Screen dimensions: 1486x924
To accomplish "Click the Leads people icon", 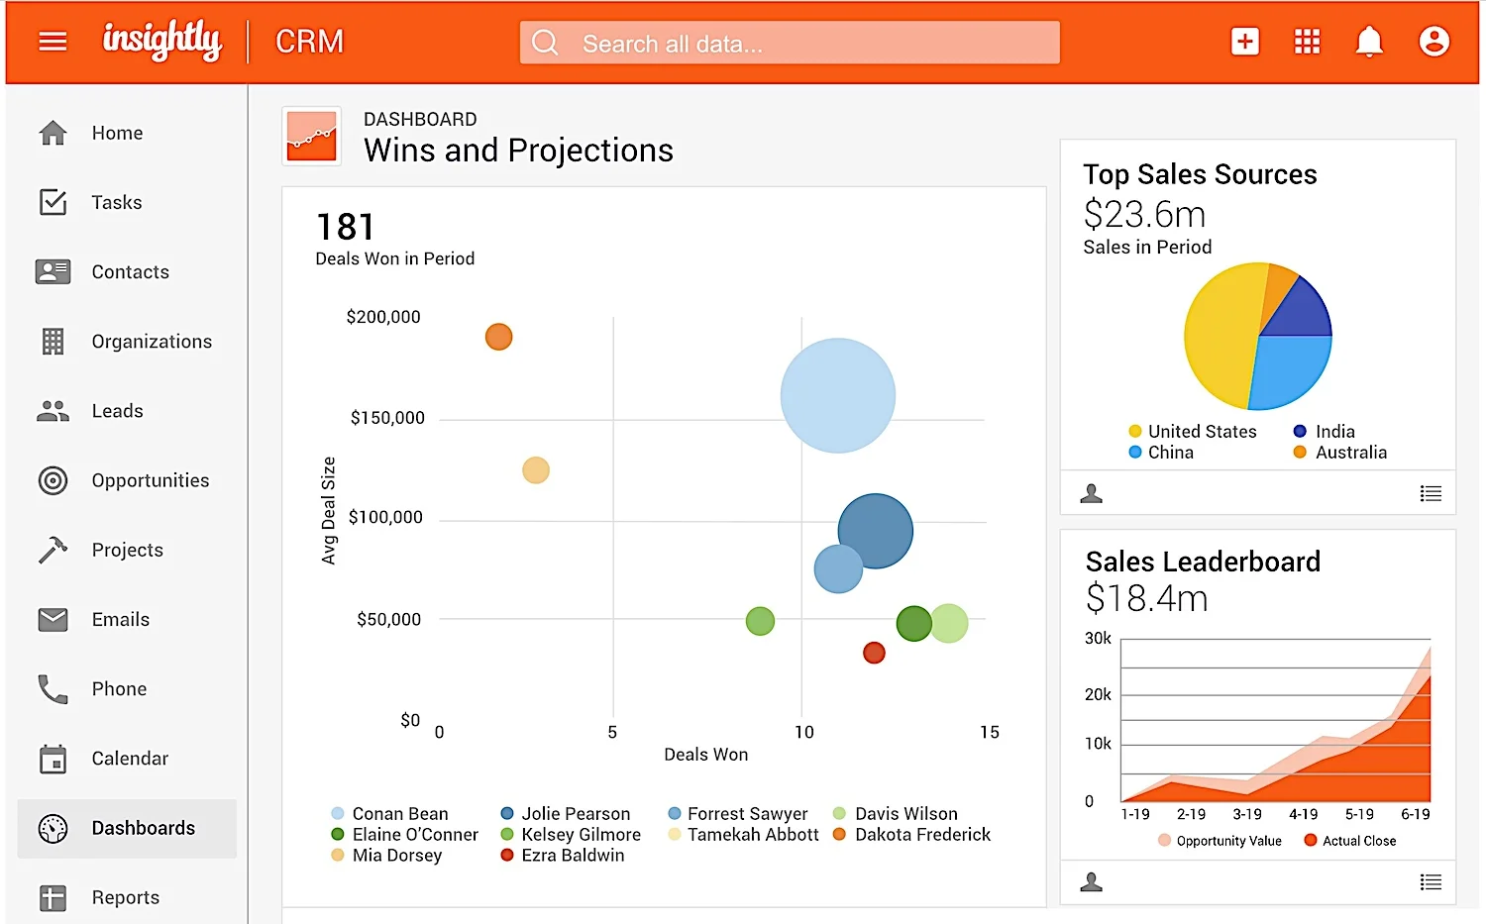I will point(53,411).
